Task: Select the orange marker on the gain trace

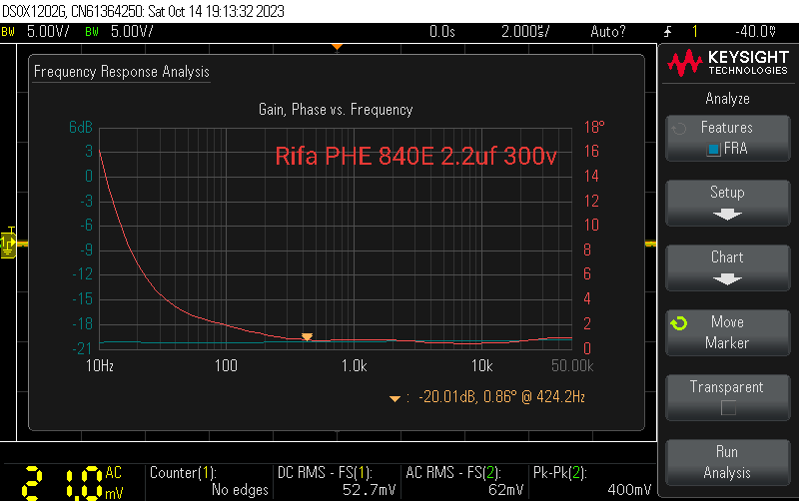Action: (307, 336)
